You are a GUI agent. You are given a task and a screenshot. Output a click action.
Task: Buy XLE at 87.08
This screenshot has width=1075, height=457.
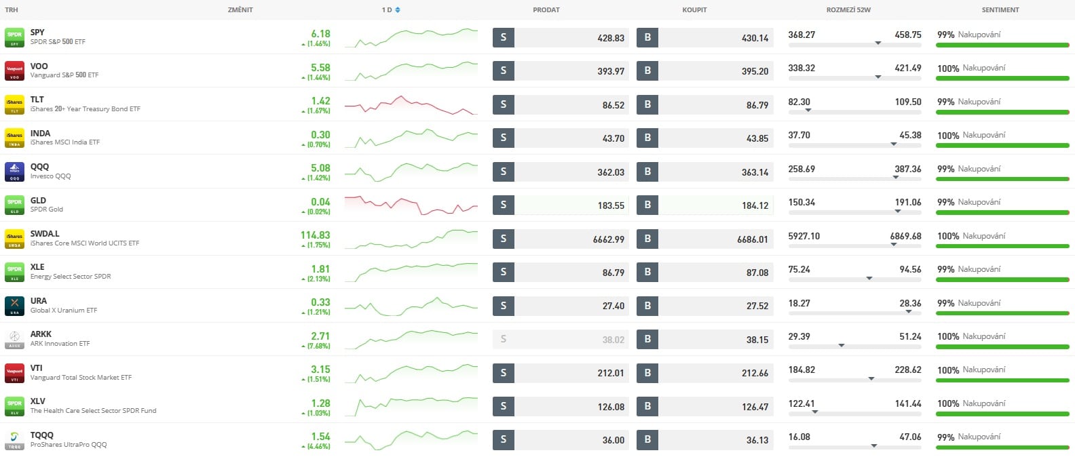[x=704, y=272]
